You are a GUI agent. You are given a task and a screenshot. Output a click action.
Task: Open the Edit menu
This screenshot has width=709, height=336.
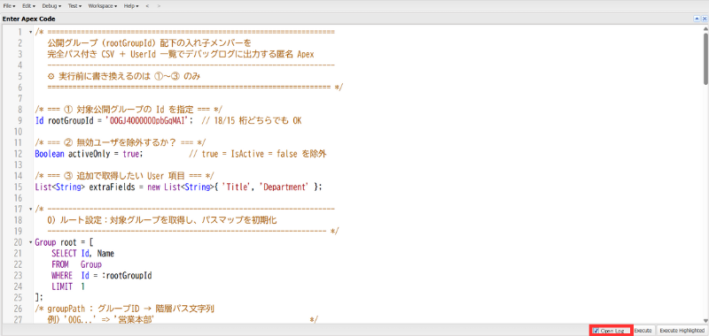[29, 6]
